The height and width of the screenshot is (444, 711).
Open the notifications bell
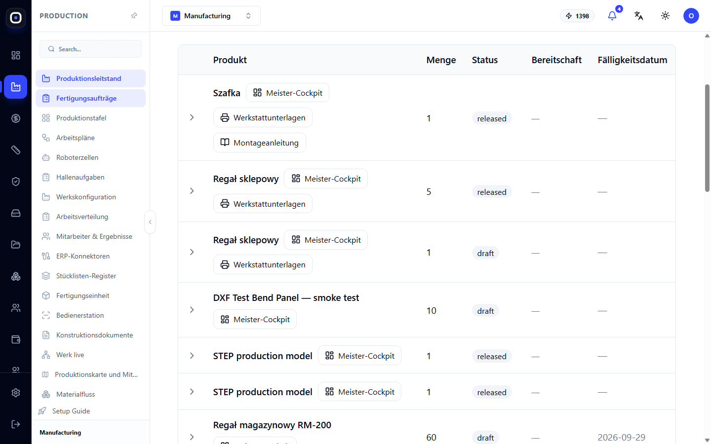(x=612, y=16)
